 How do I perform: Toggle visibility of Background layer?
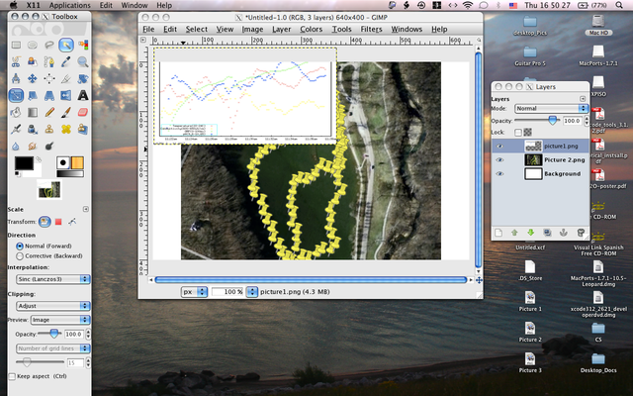coord(499,174)
